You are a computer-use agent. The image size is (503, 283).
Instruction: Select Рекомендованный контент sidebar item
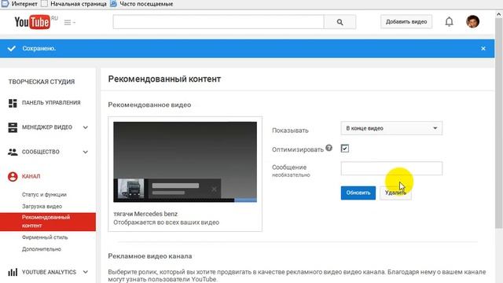click(48, 222)
